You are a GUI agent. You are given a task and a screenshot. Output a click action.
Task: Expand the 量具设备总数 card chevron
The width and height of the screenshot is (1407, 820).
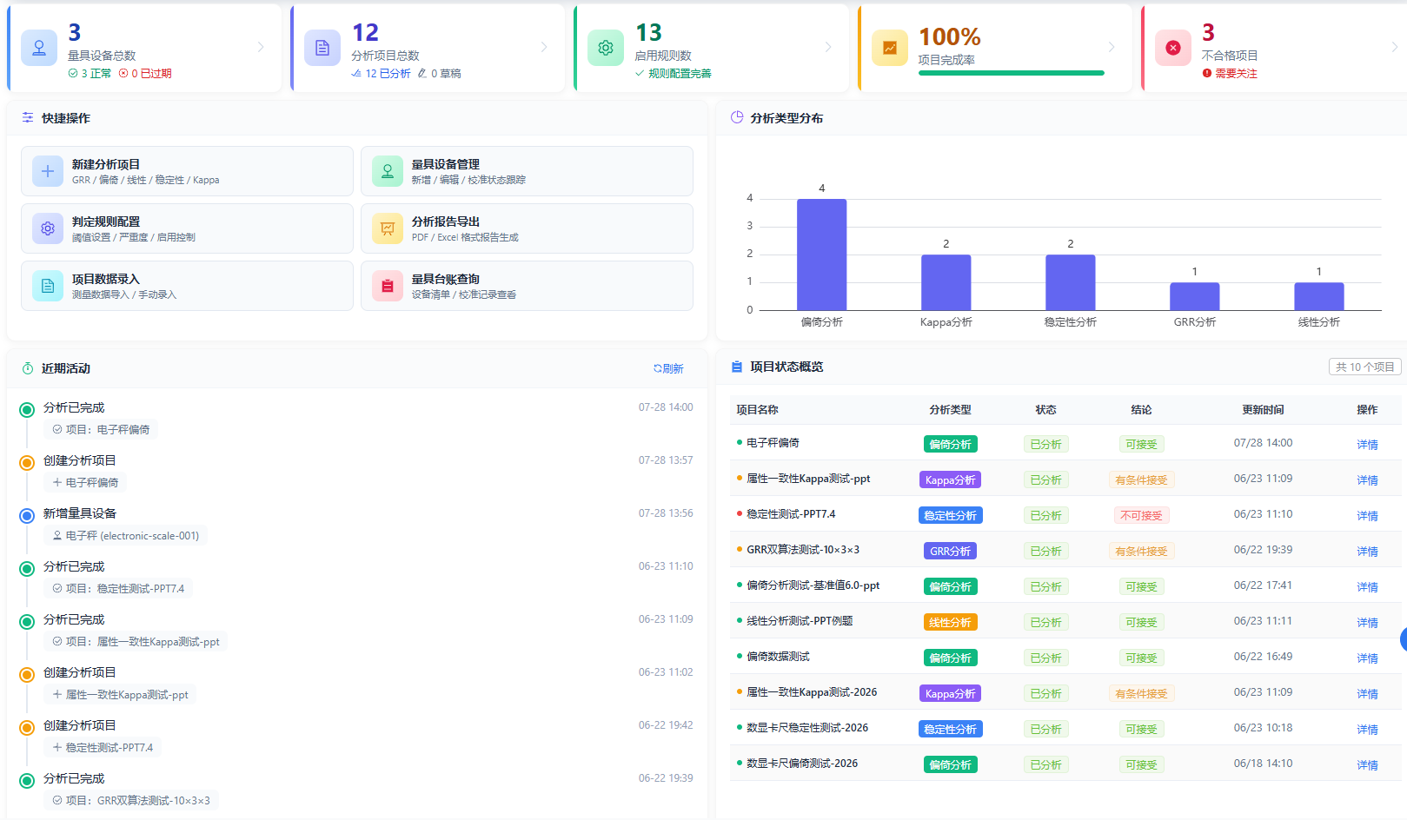(261, 47)
